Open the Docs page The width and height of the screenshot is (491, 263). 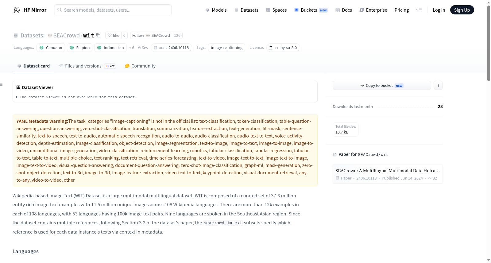344,10
